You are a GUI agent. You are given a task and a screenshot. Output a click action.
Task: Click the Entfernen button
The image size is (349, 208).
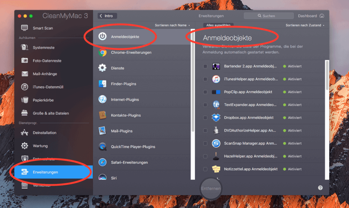211,188
